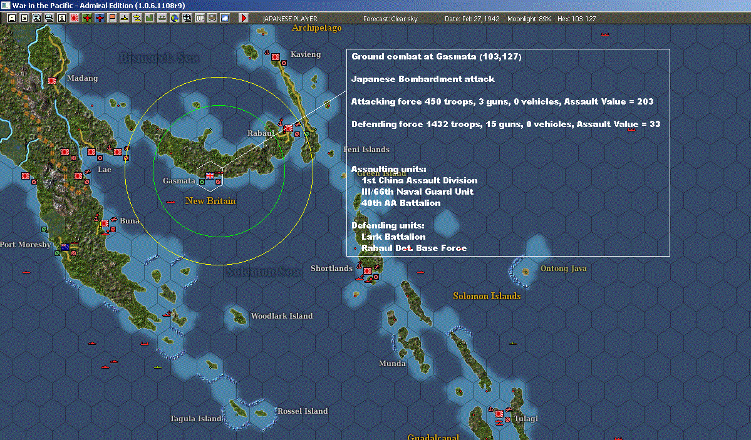Click 'Rabaul Det. Base Force' entry
Screen dimensions: 751x440
point(414,248)
